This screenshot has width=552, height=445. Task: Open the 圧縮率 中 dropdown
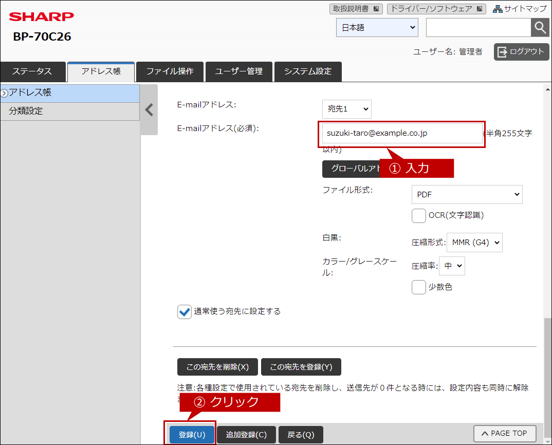pyautogui.click(x=452, y=266)
